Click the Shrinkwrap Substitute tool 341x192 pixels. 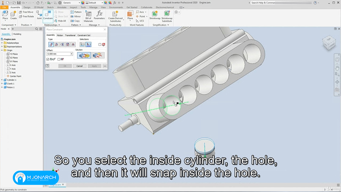pyautogui.click(x=167, y=16)
